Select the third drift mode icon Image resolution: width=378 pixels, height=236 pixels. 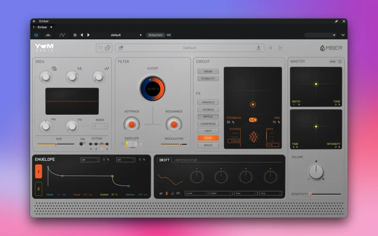click(172, 194)
